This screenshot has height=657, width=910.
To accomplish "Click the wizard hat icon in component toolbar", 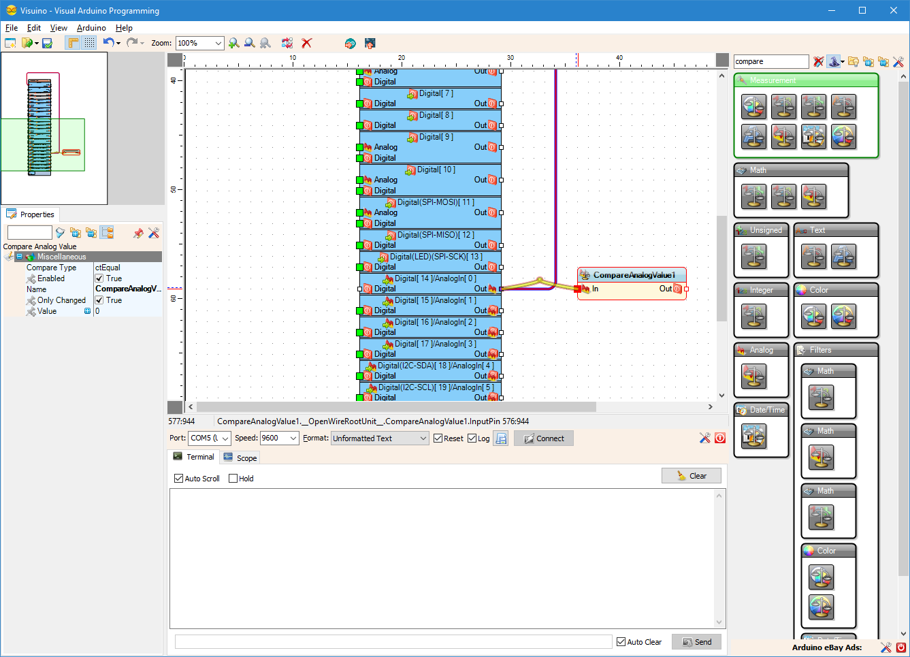I will 833,61.
